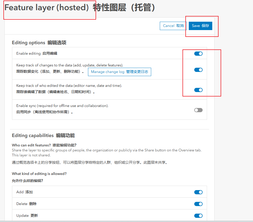Screen dimensions: 253x222
Task: Click the Save 保存 button
Action: (x=201, y=26)
